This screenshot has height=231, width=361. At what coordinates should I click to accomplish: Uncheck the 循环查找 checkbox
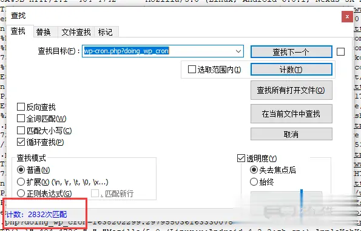click(x=21, y=142)
